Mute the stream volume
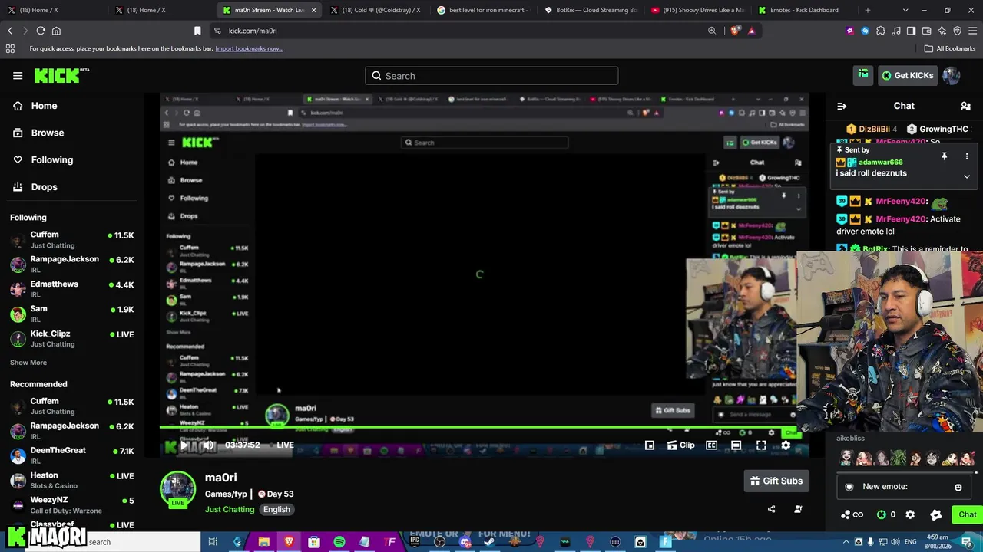 pos(209,445)
